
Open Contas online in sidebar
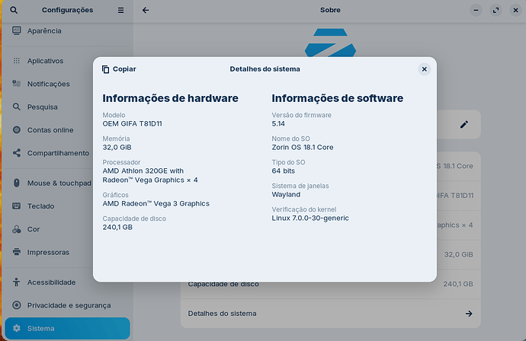67,130
